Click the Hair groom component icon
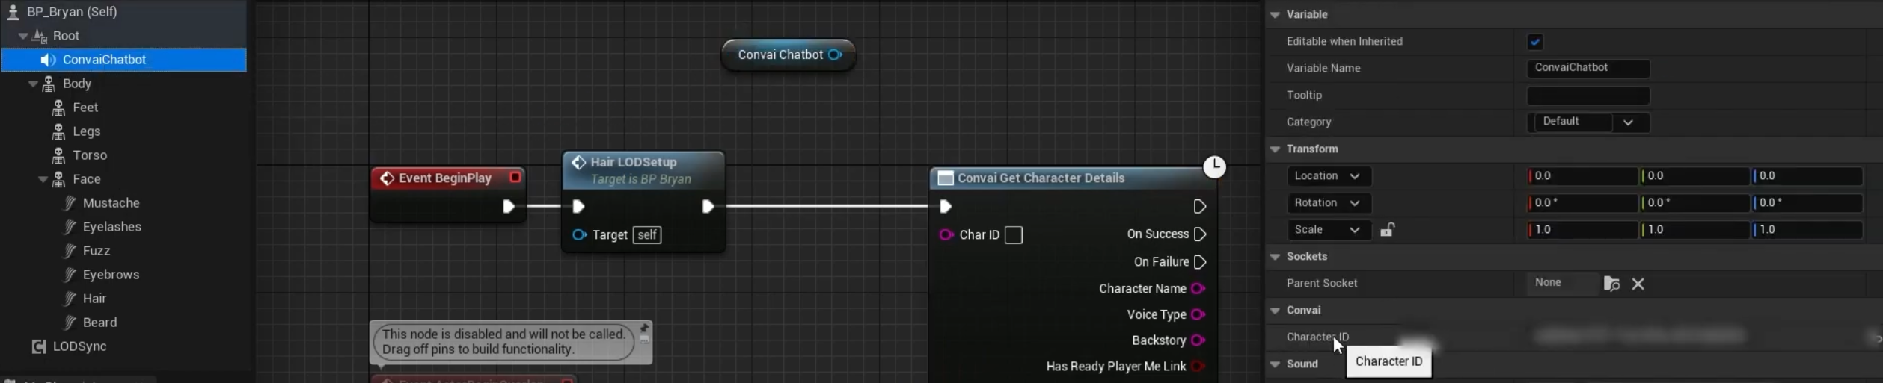This screenshot has width=1883, height=383. tap(70, 299)
